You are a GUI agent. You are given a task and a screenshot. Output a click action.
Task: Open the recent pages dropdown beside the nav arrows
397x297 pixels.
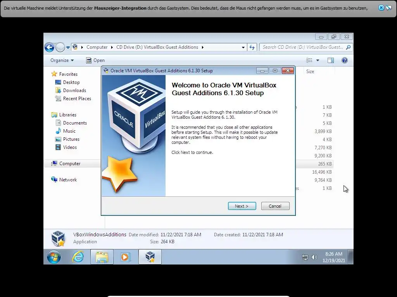coord(68,47)
